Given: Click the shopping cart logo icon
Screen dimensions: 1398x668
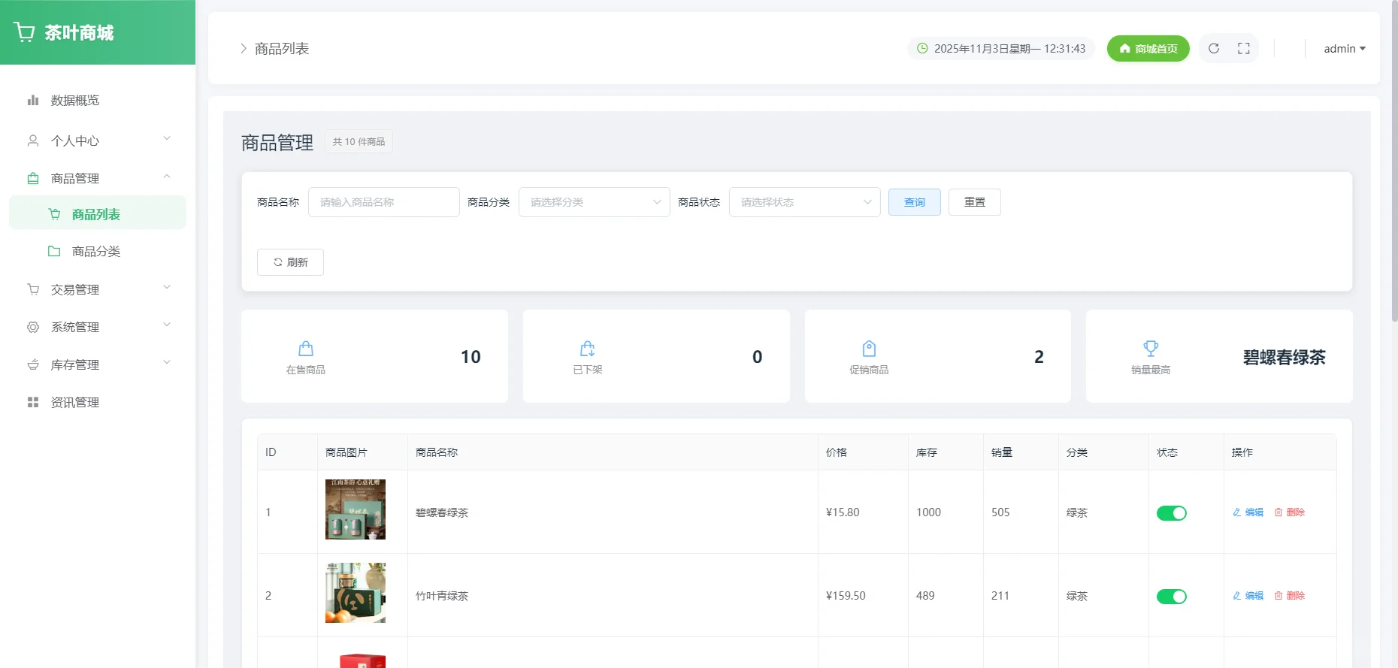Looking at the screenshot, I should 24,32.
